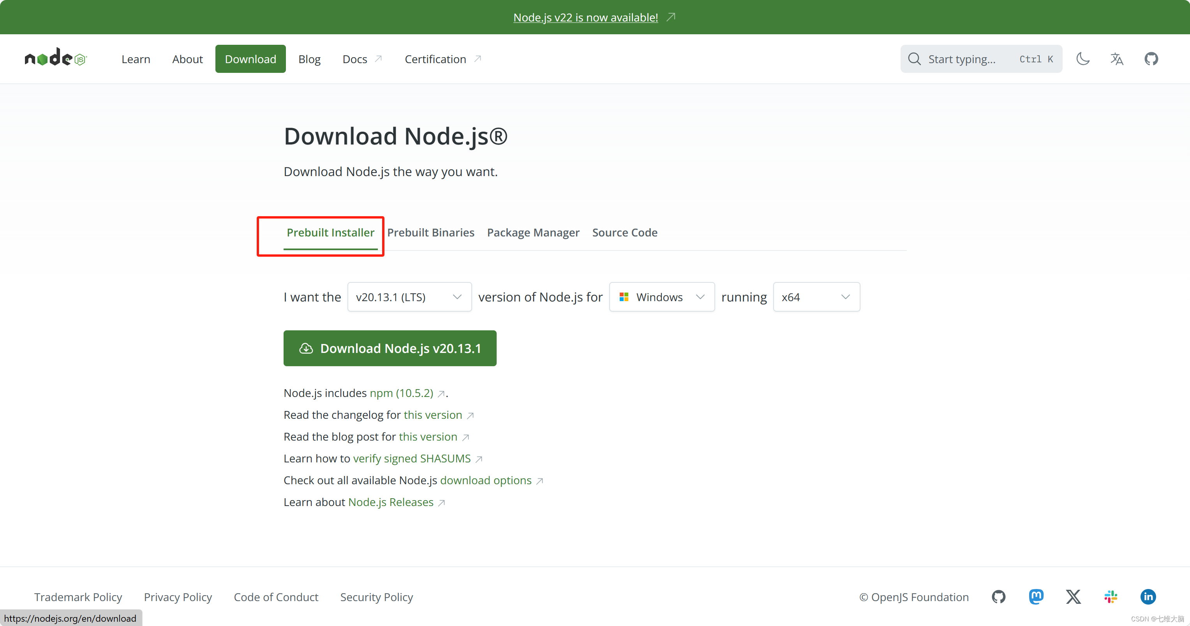This screenshot has width=1190, height=626.
Task: Open the About nav item
Action: 187,59
